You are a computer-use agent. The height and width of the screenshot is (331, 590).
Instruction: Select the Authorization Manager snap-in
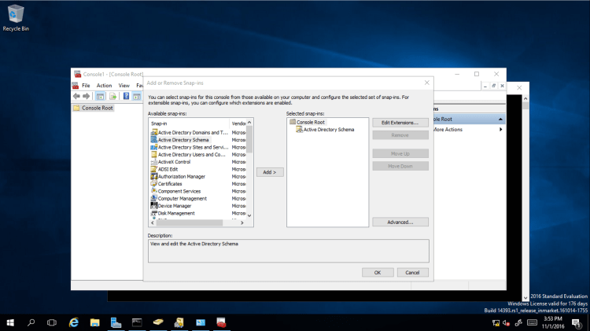pos(181,176)
